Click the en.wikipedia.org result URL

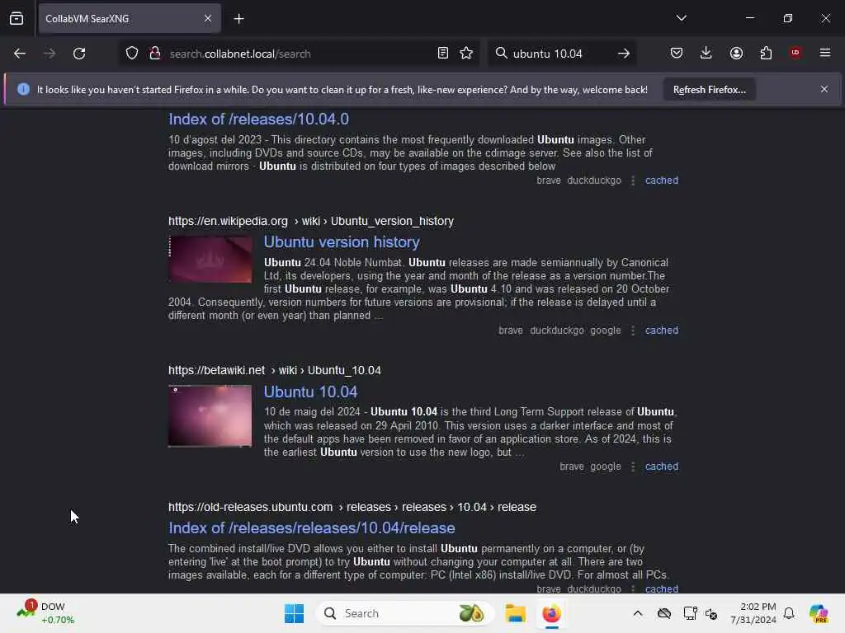[x=311, y=221]
